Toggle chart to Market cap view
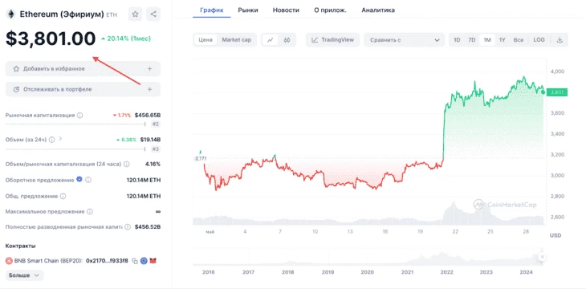Viewport: 586px width, 289px height. point(237,40)
